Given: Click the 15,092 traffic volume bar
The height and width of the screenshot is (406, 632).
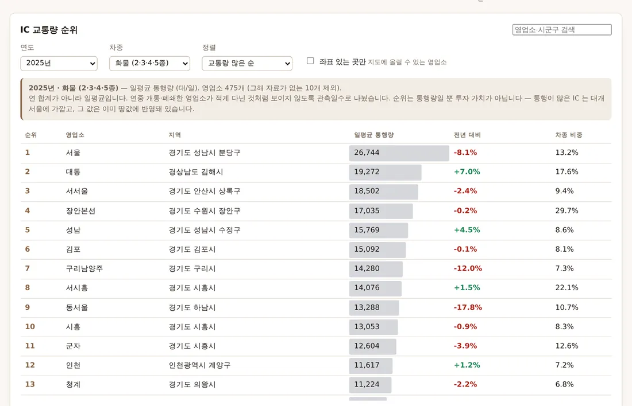Looking at the screenshot, I should point(377,249).
